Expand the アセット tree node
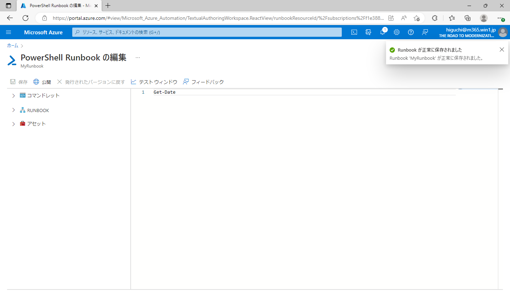Viewport: 510px width, 304px height. tap(13, 124)
